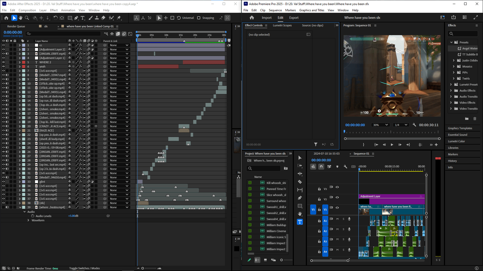
Task: Click the After Effects Home icon
Action: (x=6, y=18)
